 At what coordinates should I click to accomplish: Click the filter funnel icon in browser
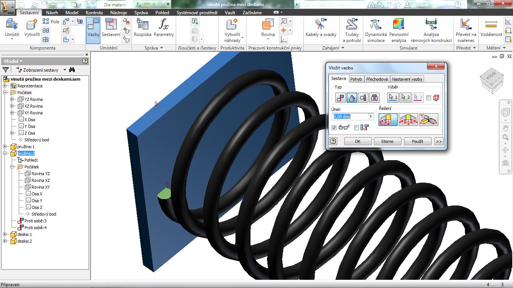pyautogui.click(x=6, y=70)
